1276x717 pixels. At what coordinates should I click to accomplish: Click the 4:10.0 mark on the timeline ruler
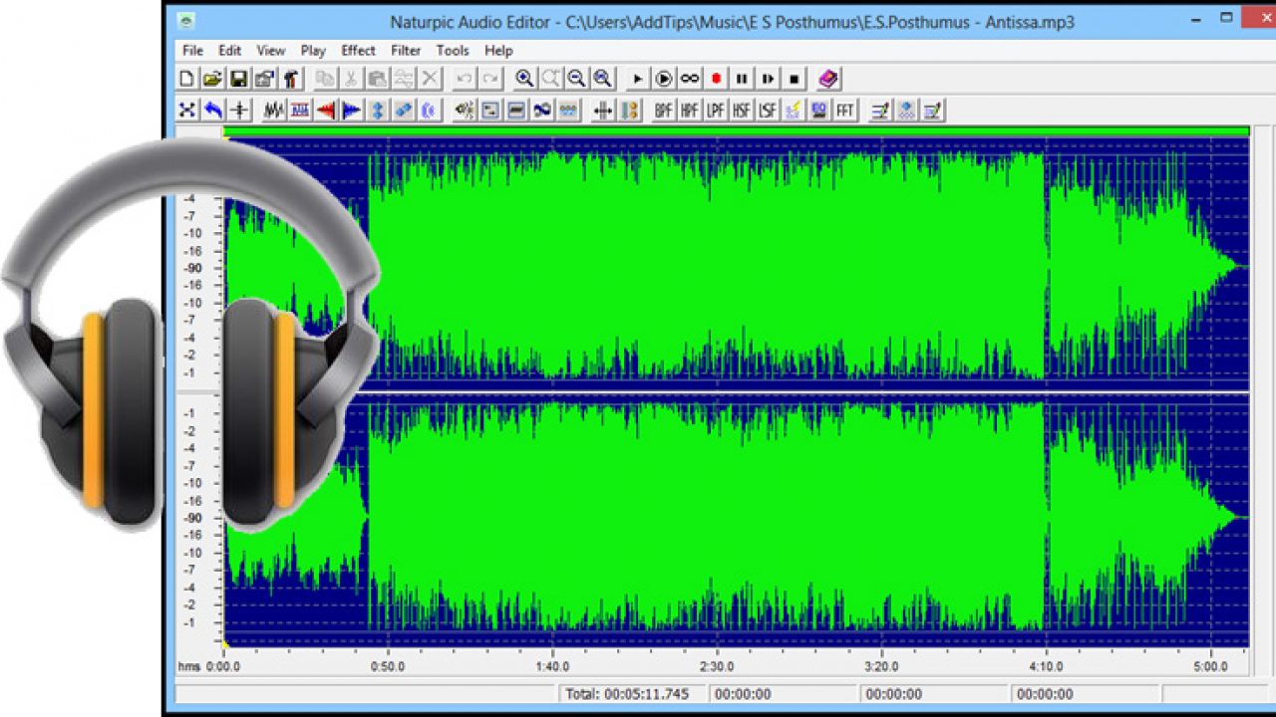(x=1046, y=666)
